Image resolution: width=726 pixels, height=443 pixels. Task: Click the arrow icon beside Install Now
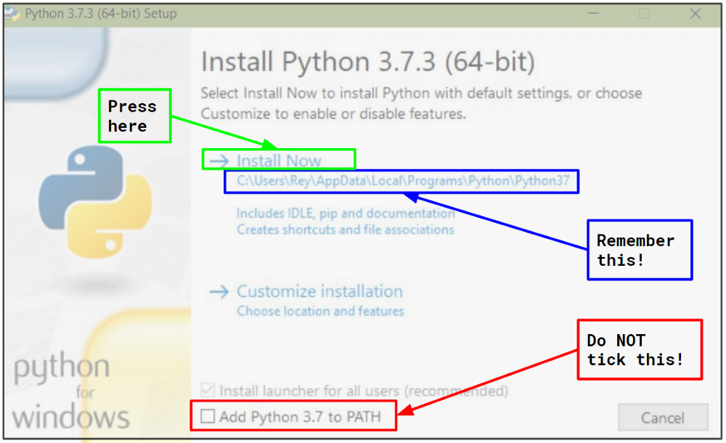point(219,160)
